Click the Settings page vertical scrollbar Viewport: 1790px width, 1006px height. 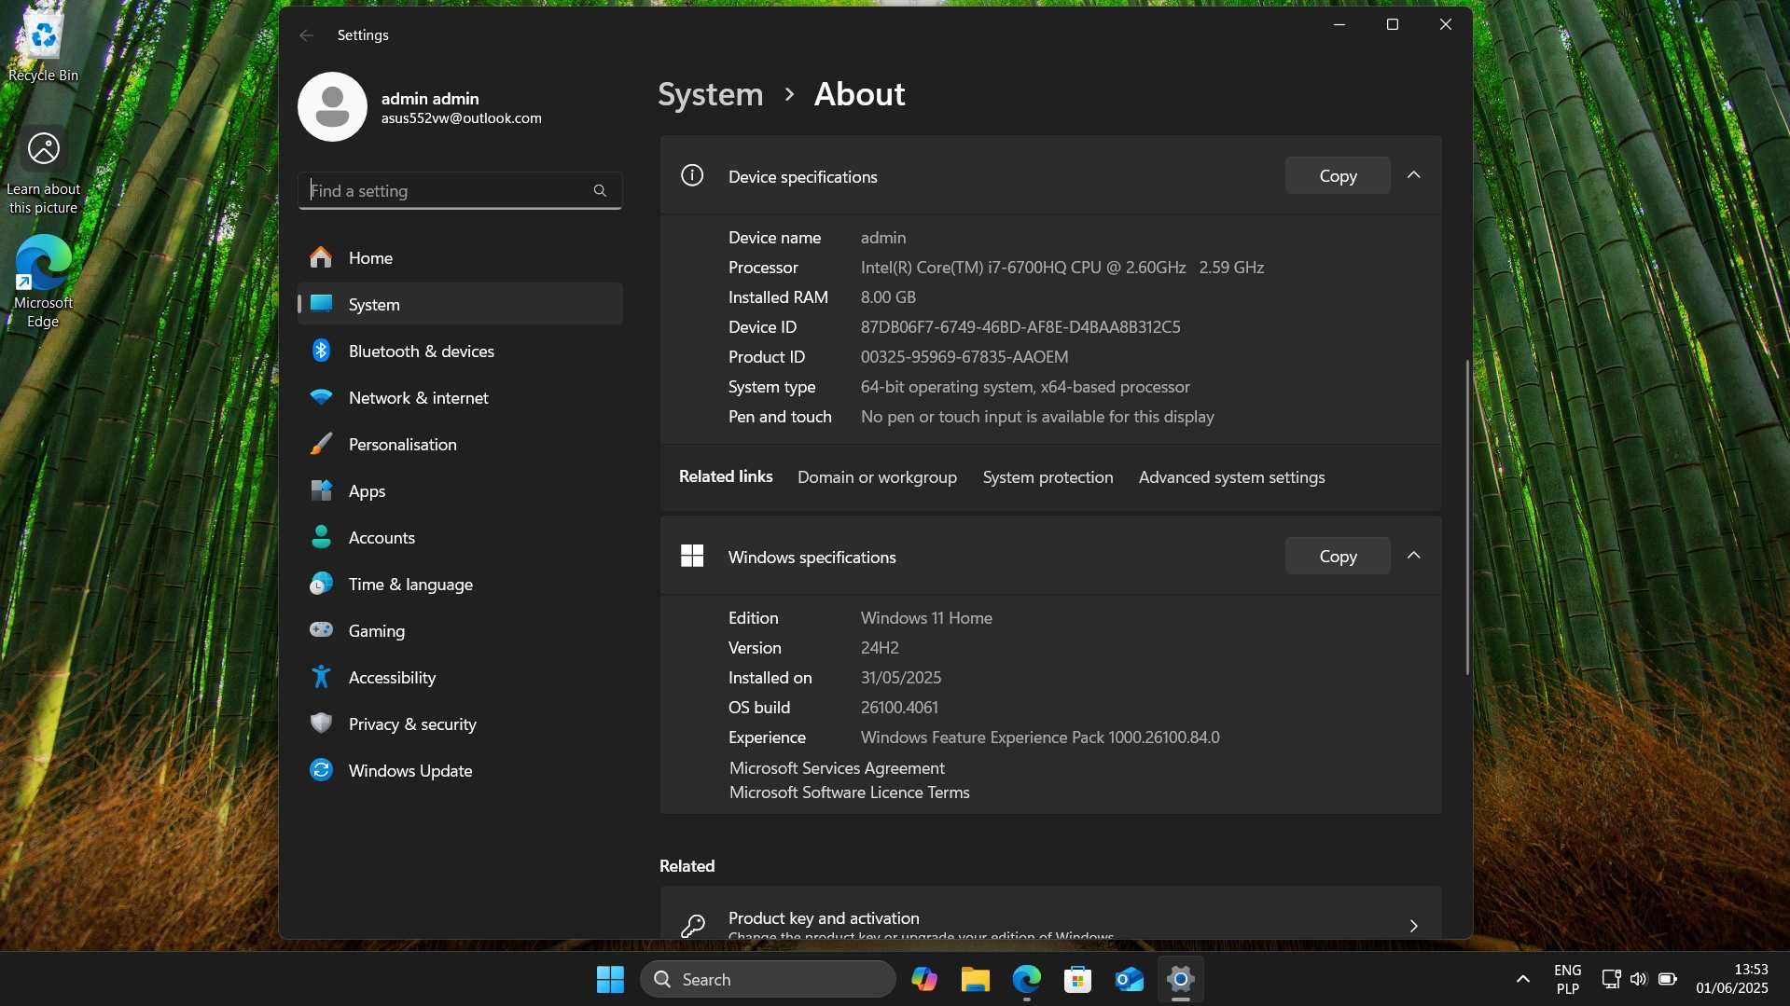(1466, 517)
